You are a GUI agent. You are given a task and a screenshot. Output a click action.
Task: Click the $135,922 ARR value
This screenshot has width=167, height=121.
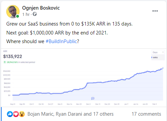(x=13, y=56)
